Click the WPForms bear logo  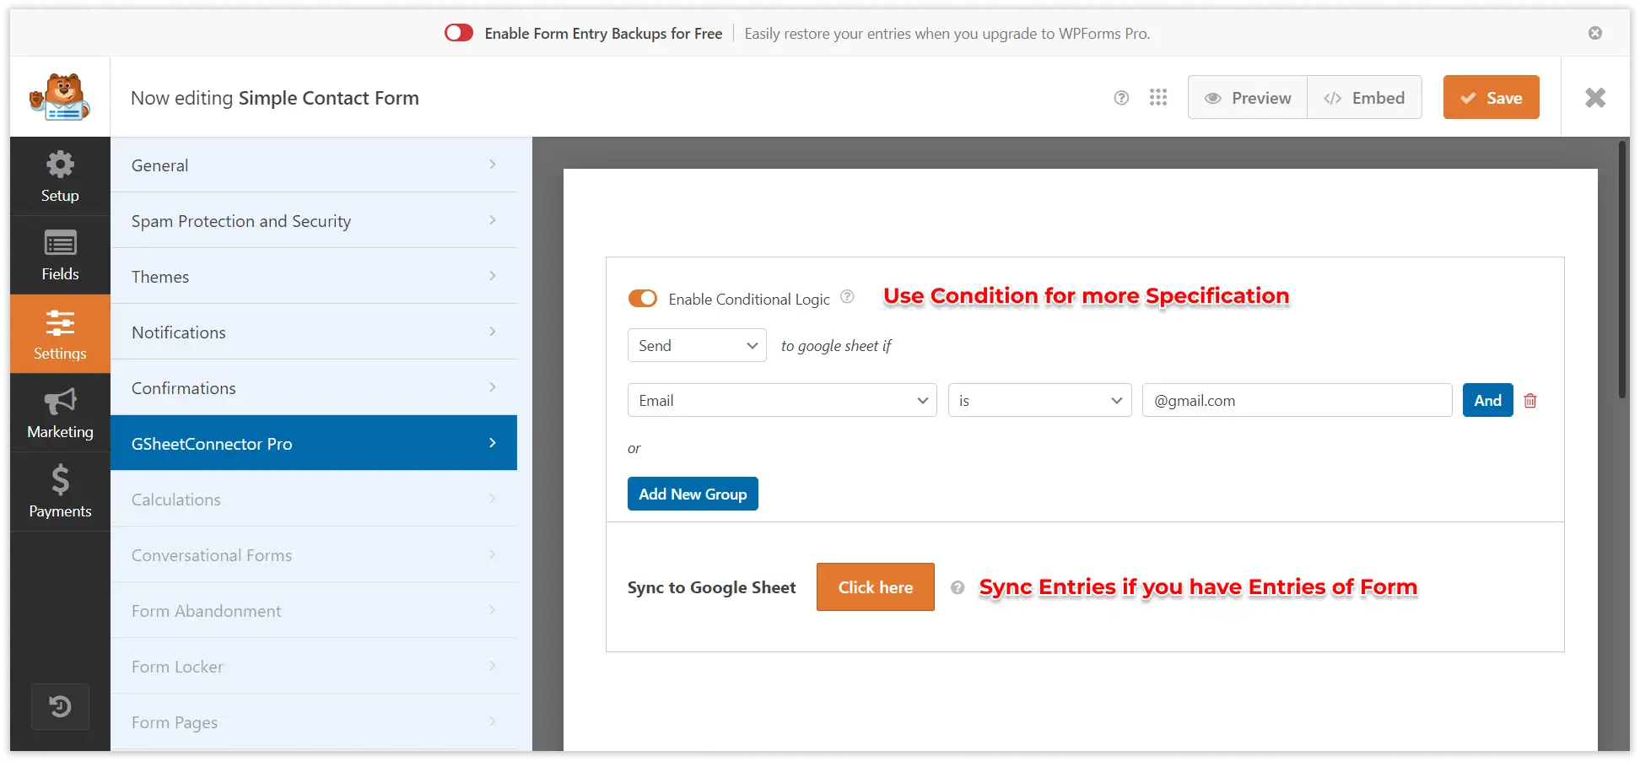(59, 95)
